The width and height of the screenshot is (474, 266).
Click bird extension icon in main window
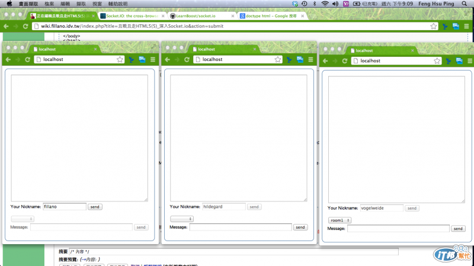[x=445, y=26]
